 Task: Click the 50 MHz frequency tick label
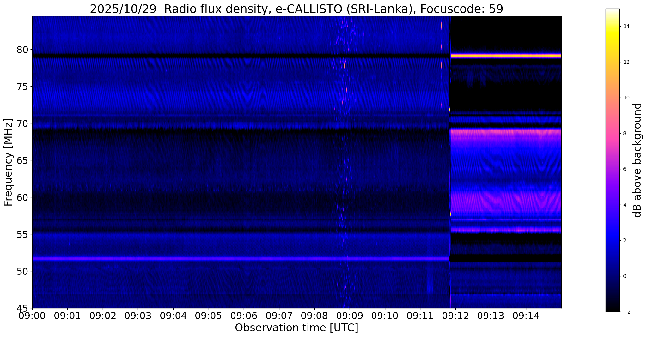pos(22,271)
